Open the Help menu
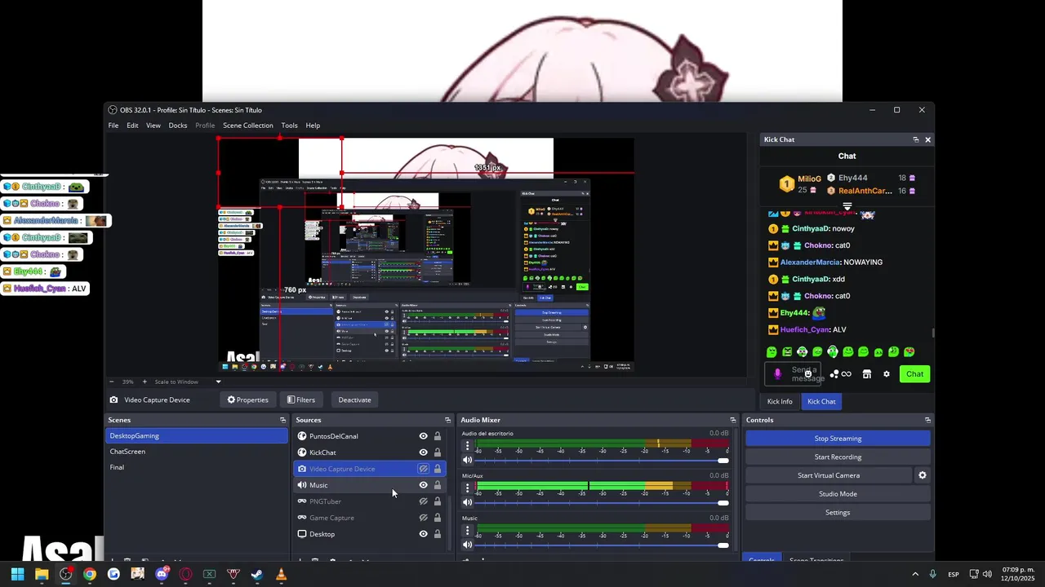The width and height of the screenshot is (1045, 587). coord(313,126)
